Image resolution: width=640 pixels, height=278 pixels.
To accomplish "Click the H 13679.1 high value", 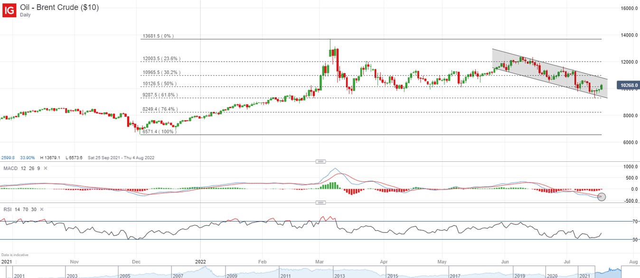I will 51,158.
